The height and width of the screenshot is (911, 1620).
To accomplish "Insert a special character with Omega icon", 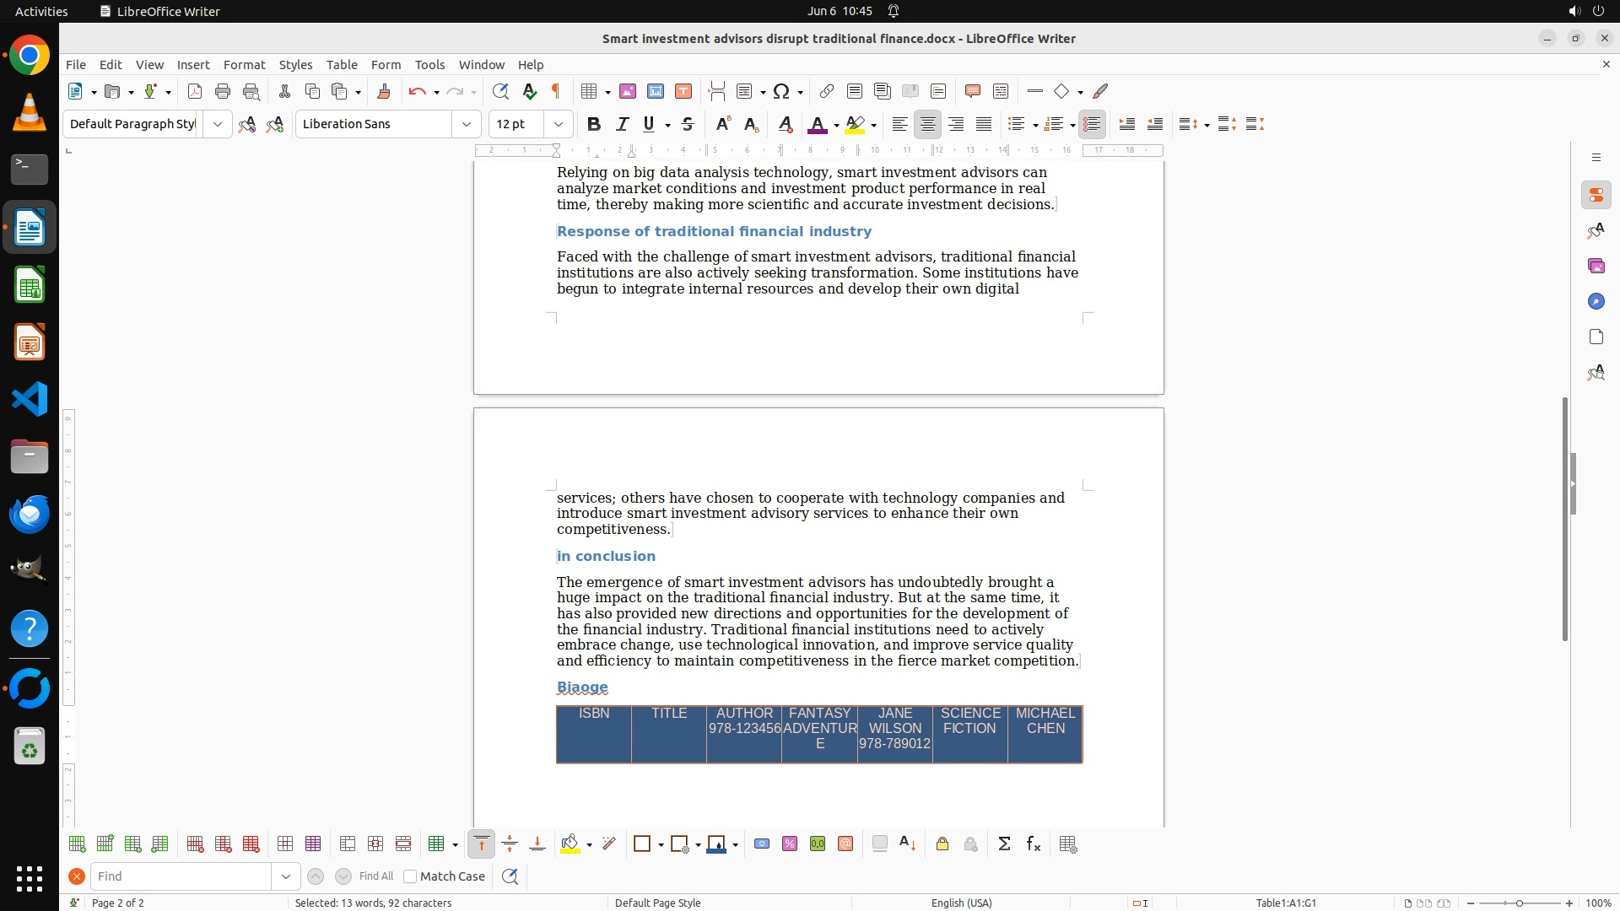I will point(781,91).
